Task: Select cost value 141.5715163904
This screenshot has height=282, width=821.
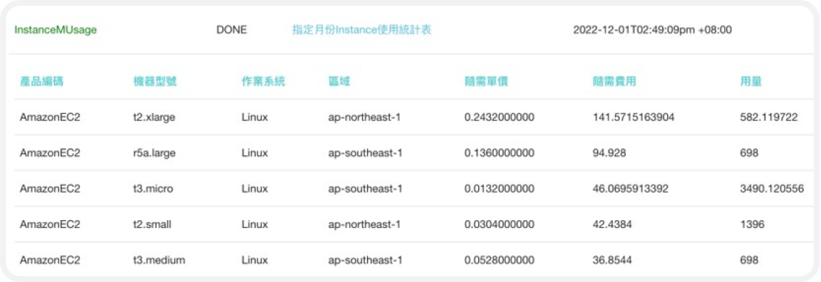Action: click(633, 117)
